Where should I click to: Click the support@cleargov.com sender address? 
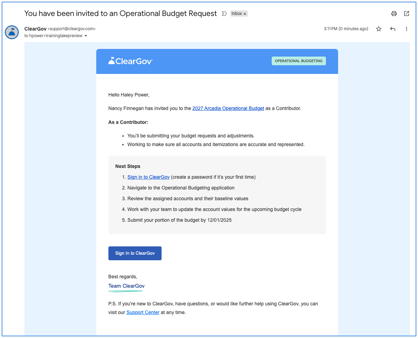71,29
